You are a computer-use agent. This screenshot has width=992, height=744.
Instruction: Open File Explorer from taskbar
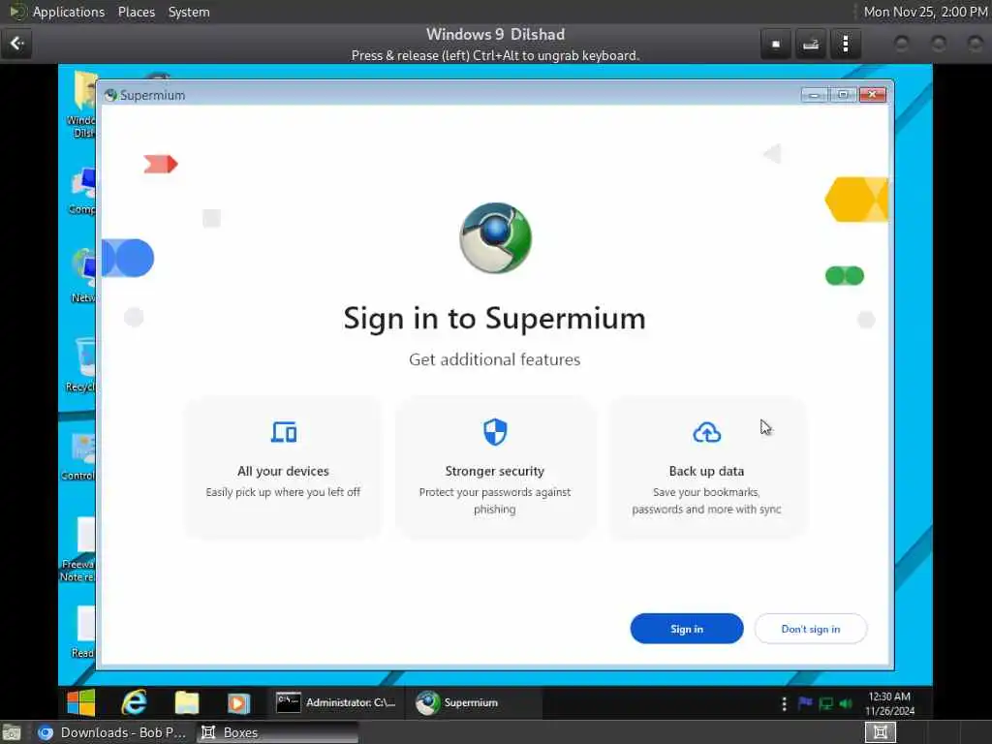click(187, 702)
